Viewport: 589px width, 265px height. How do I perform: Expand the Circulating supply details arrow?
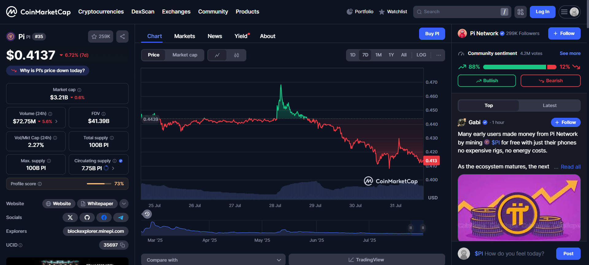pyautogui.click(x=113, y=168)
